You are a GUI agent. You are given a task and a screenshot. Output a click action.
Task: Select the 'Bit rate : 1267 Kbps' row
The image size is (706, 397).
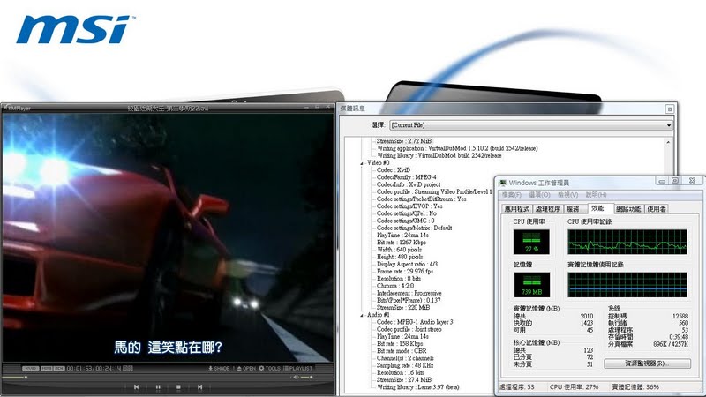[402, 242]
